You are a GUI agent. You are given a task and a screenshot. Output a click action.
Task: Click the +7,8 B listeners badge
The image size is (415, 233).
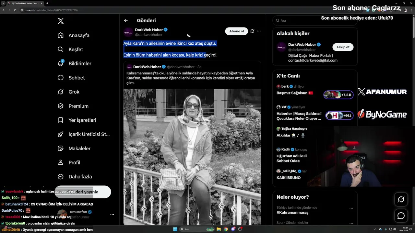coord(338,95)
